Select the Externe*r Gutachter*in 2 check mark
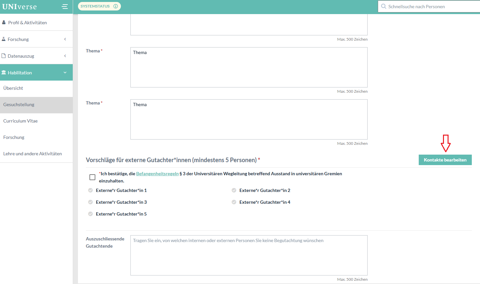 click(234, 190)
